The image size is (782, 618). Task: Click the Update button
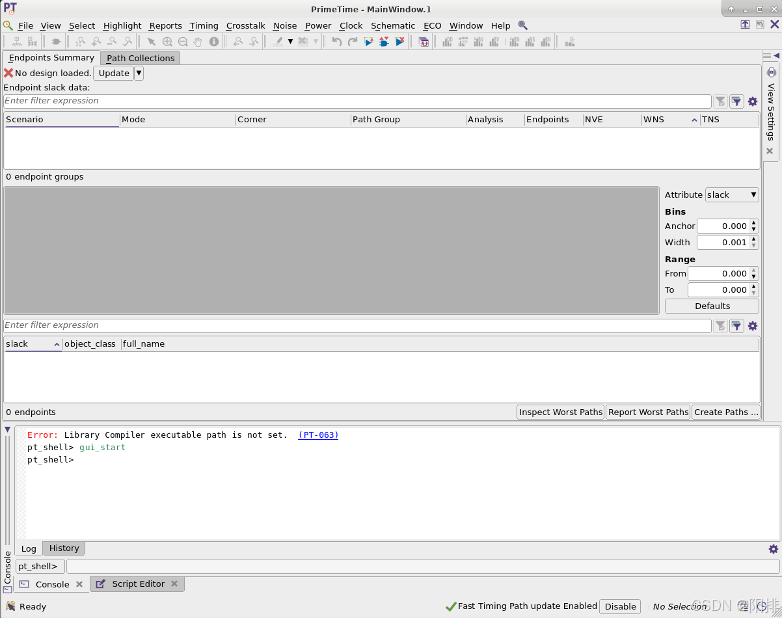114,74
